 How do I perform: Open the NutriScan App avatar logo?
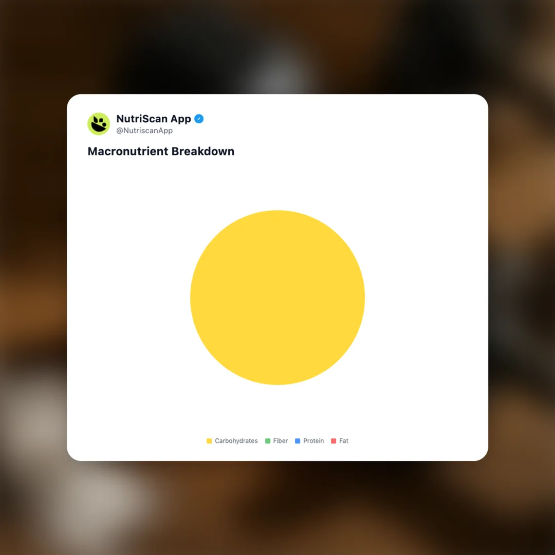pyautogui.click(x=99, y=124)
